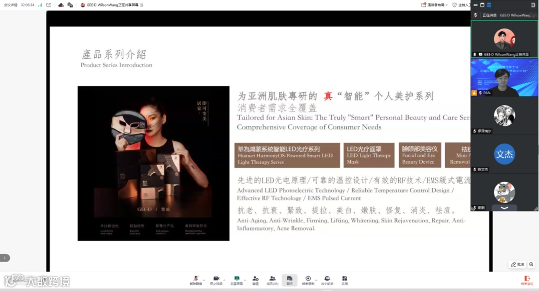Click the 主持人 host shield icon

click(x=455, y=5)
